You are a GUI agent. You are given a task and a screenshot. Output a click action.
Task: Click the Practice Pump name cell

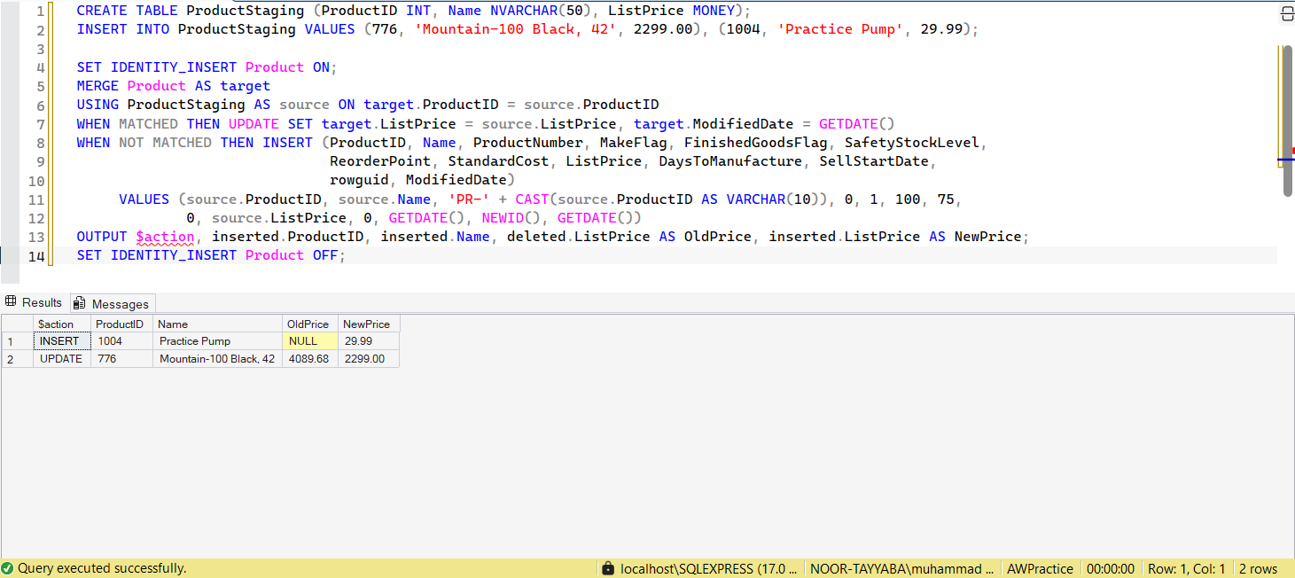217,341
